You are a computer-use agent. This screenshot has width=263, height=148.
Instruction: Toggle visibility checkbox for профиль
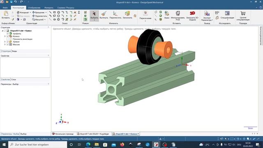tap(7, 34)
